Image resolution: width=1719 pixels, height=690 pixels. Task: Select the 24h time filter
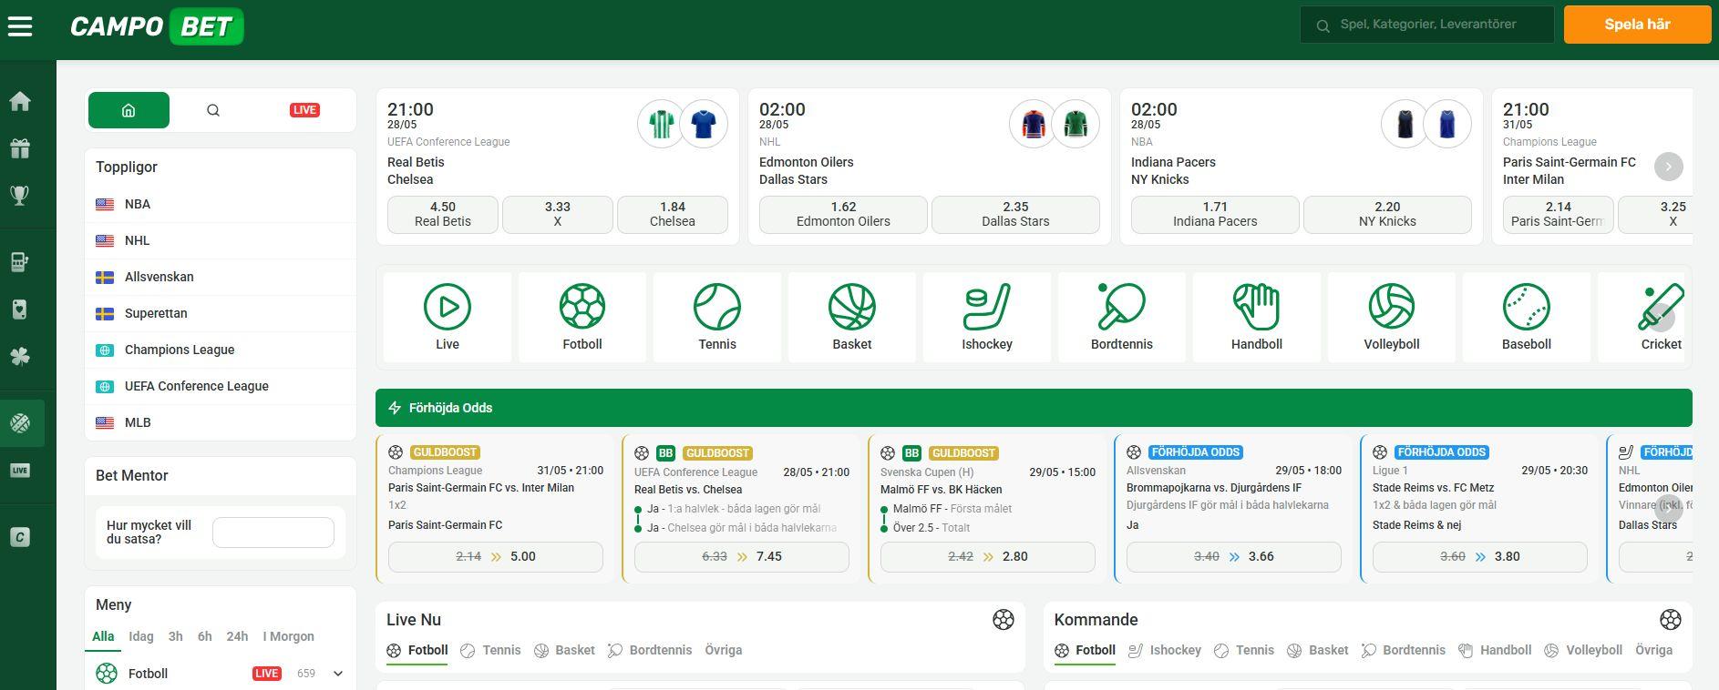tap(237, 636)
